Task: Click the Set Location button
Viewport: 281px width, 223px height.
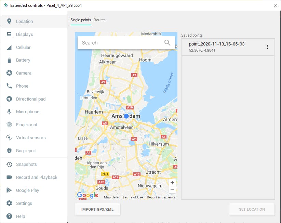Action: tap(252, 209)
